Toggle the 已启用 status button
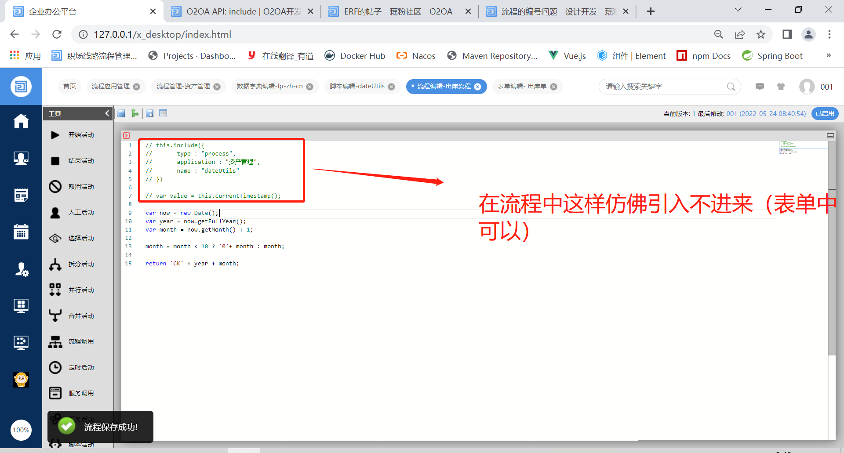 click(x=825, y=113)
